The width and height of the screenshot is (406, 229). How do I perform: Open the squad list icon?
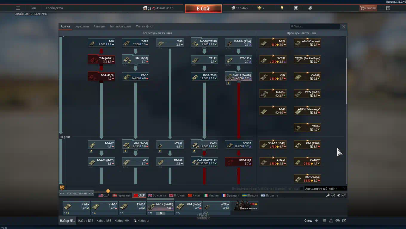point(324,221)
